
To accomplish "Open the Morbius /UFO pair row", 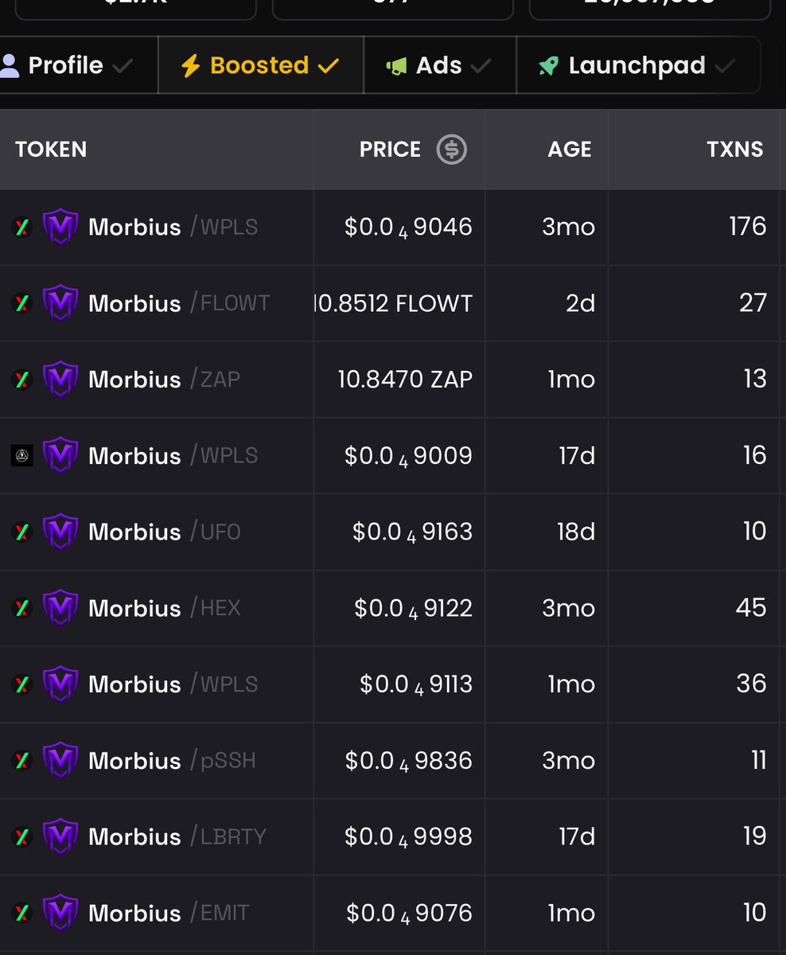I will (393, 532).
